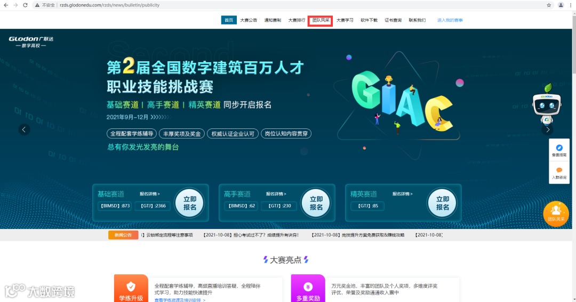Image resolution: width=576 pixels, height=302 pixels.
Task: Click the 权威认证企业认可 pill
Action: (233, 134)
